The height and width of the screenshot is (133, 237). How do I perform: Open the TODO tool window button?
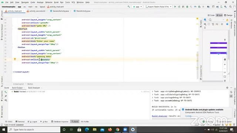click(x=9, y=122)
